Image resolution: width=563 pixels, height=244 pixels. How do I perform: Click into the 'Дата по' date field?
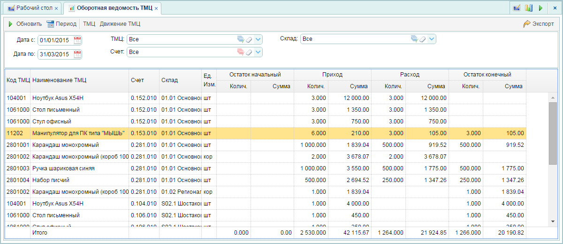click(55, 54)
